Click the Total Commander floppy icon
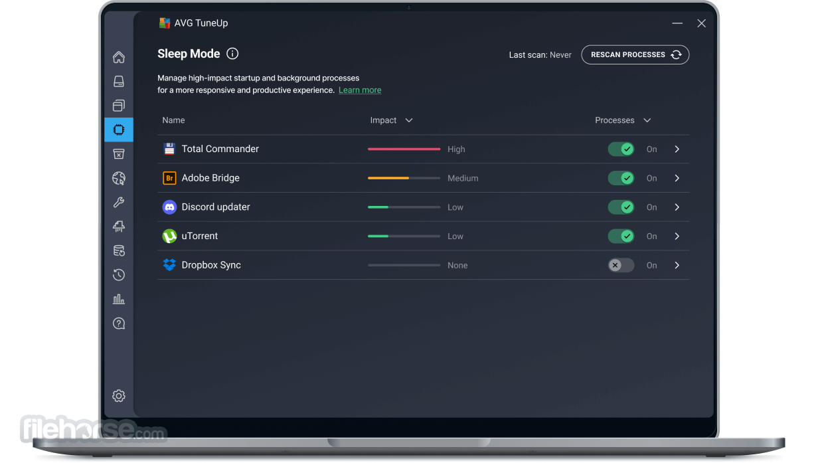The width and height of the screenshot is (818, 463). pos(169,149)
